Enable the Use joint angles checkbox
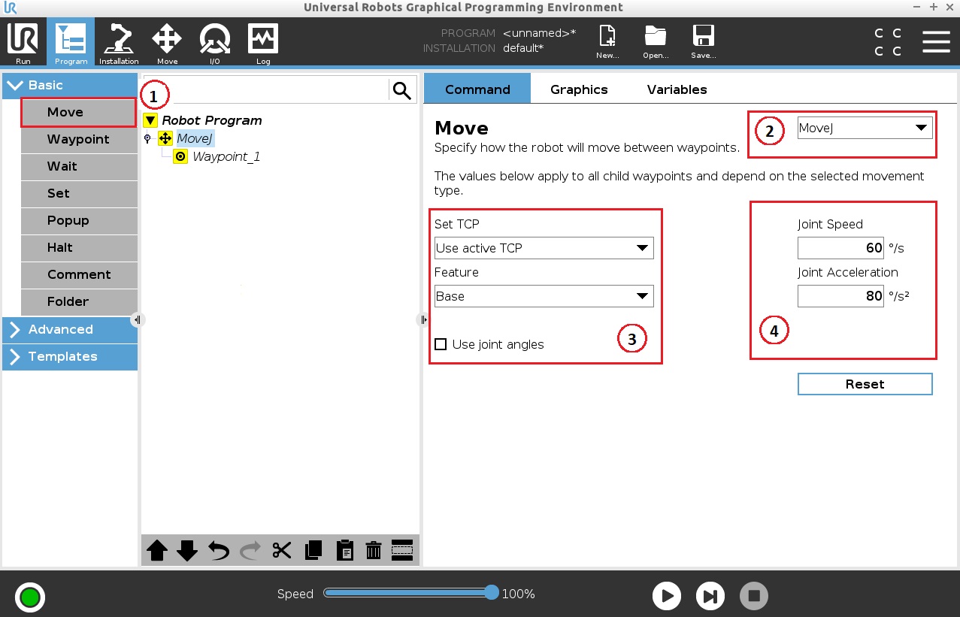This screenshot has height=617, width=960. [x=441, y=344]
